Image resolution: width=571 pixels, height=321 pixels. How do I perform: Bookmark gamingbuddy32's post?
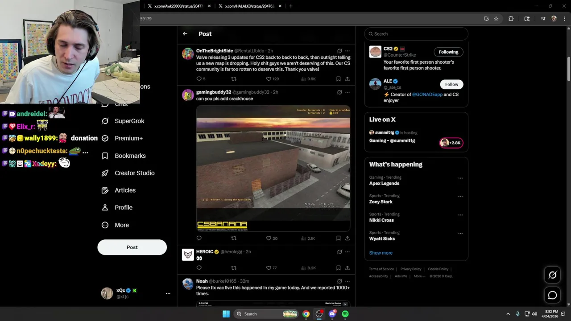coord(339,238)
